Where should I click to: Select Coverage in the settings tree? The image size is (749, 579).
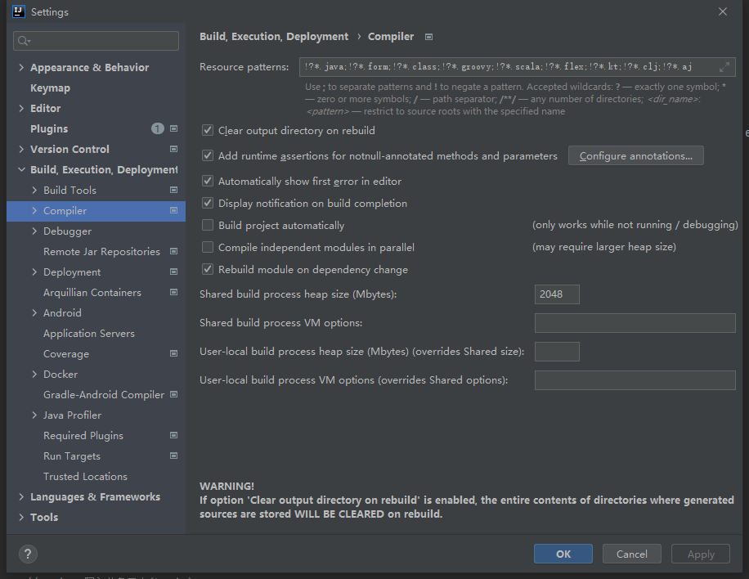66,353
